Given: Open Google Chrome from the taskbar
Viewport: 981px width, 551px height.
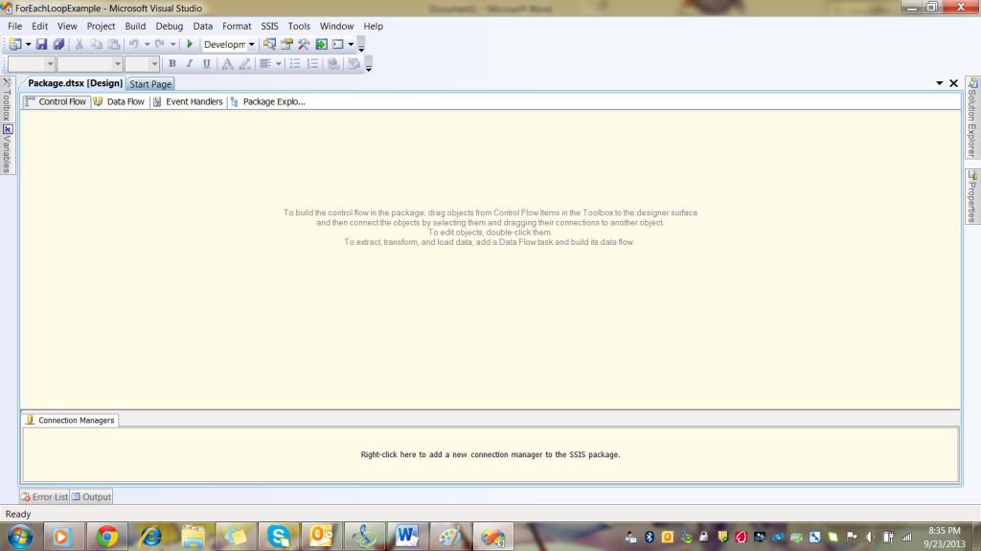Looking at the screenshot, I should [x=107, y=537].
